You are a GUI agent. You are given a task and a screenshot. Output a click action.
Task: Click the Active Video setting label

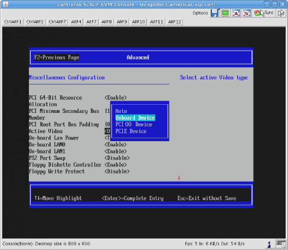[45, 131]
